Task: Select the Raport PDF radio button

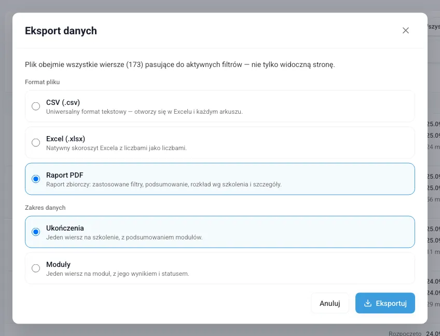Action: (x=36, y=179)
